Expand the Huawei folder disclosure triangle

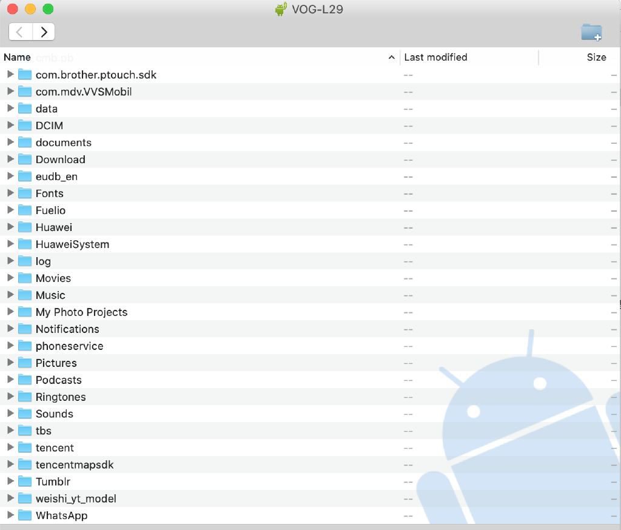10,227
